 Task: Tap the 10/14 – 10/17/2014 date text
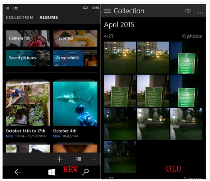tap(30, 136)
